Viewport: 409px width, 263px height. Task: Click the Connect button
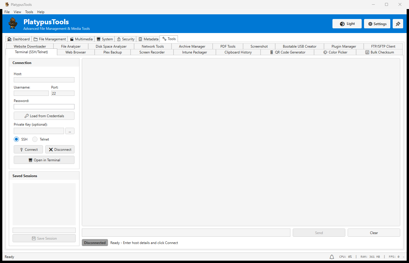[x=28, y=150]
